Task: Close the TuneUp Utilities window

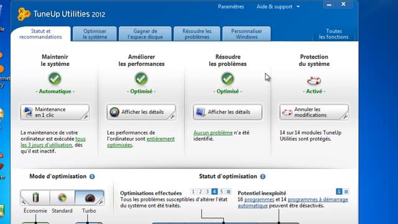Action: (344, 4)
